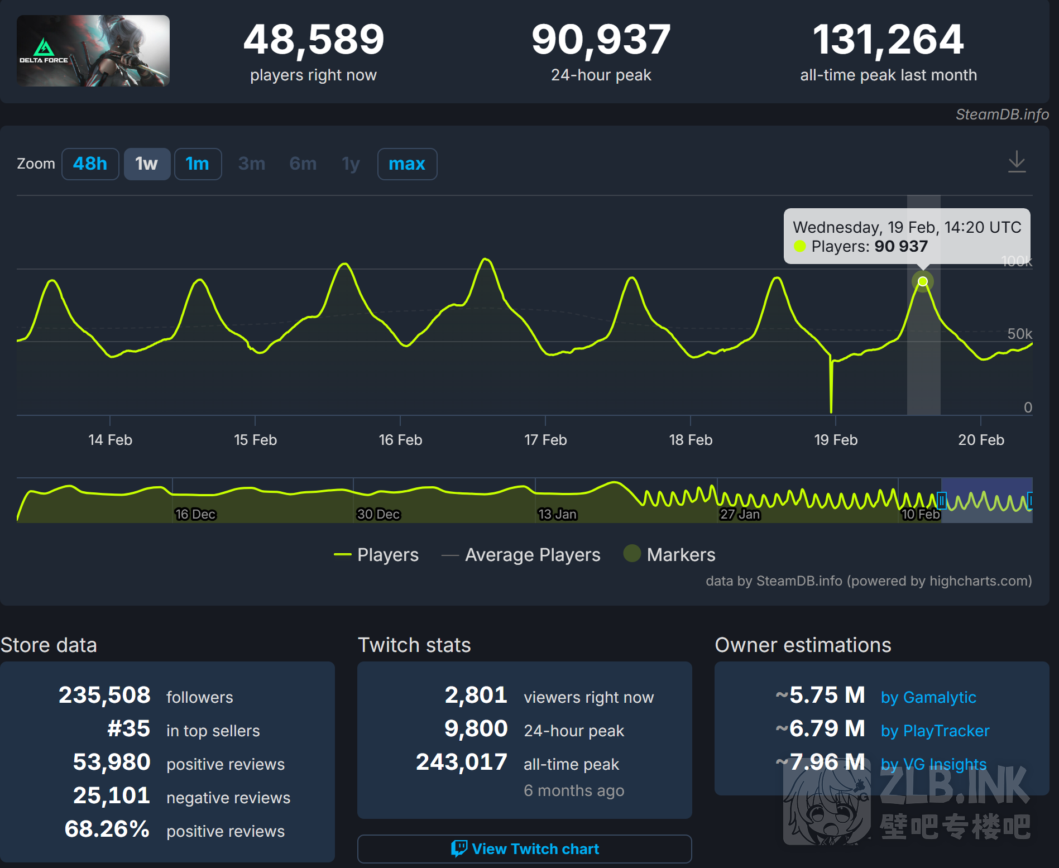Click the Delta Force game thumbnail
Viewport: 1059px width, 868px height.
pos(93,51)
